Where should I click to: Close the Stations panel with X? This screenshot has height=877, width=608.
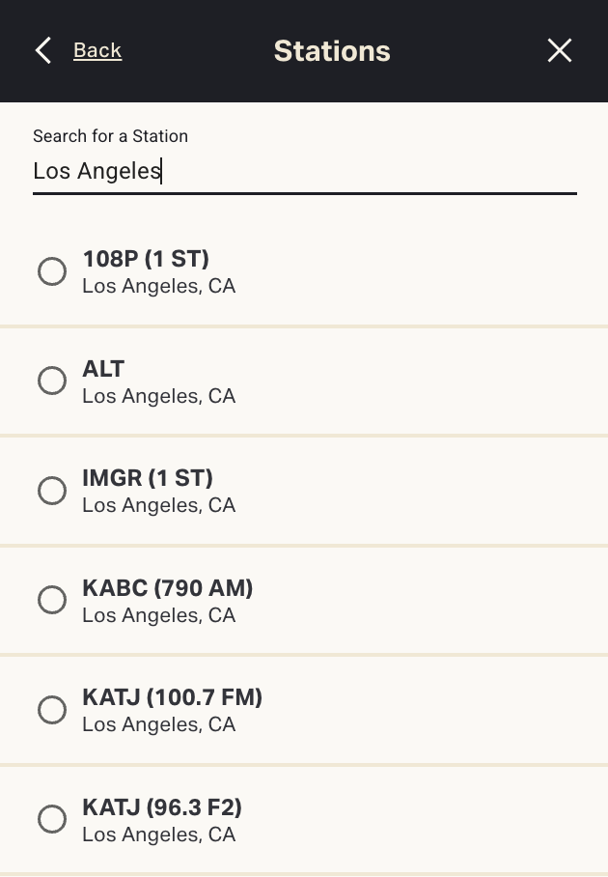pyautogui.click(x=560, y=51)
